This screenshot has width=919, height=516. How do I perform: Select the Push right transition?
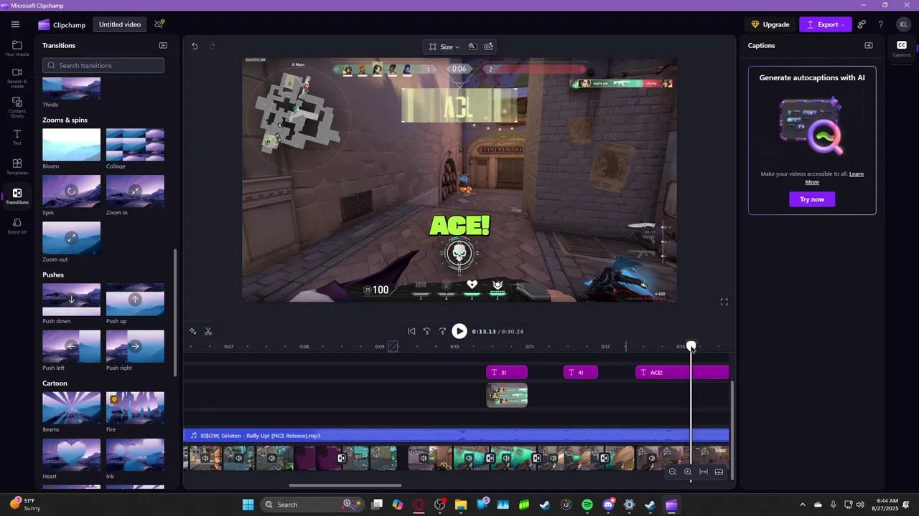point(135,346)
